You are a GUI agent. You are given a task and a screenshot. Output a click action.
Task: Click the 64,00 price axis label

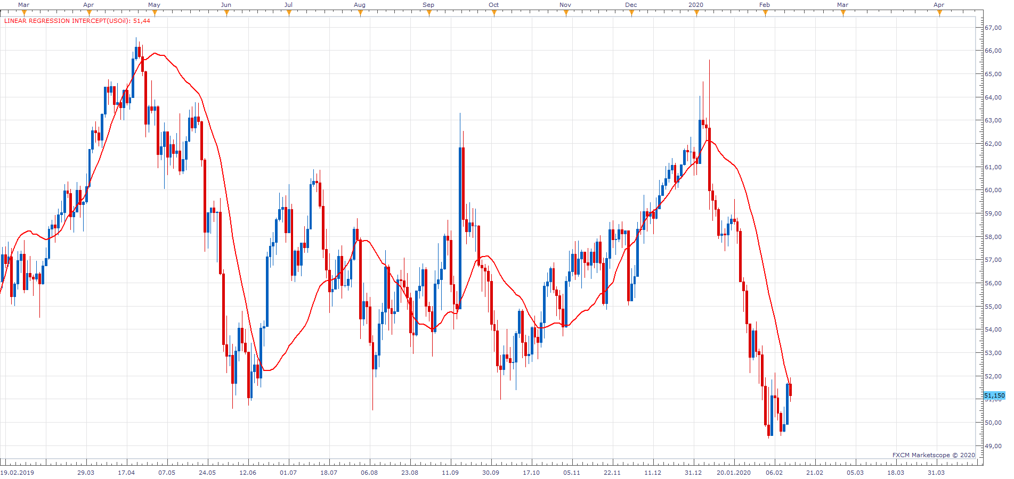[993, 97]
